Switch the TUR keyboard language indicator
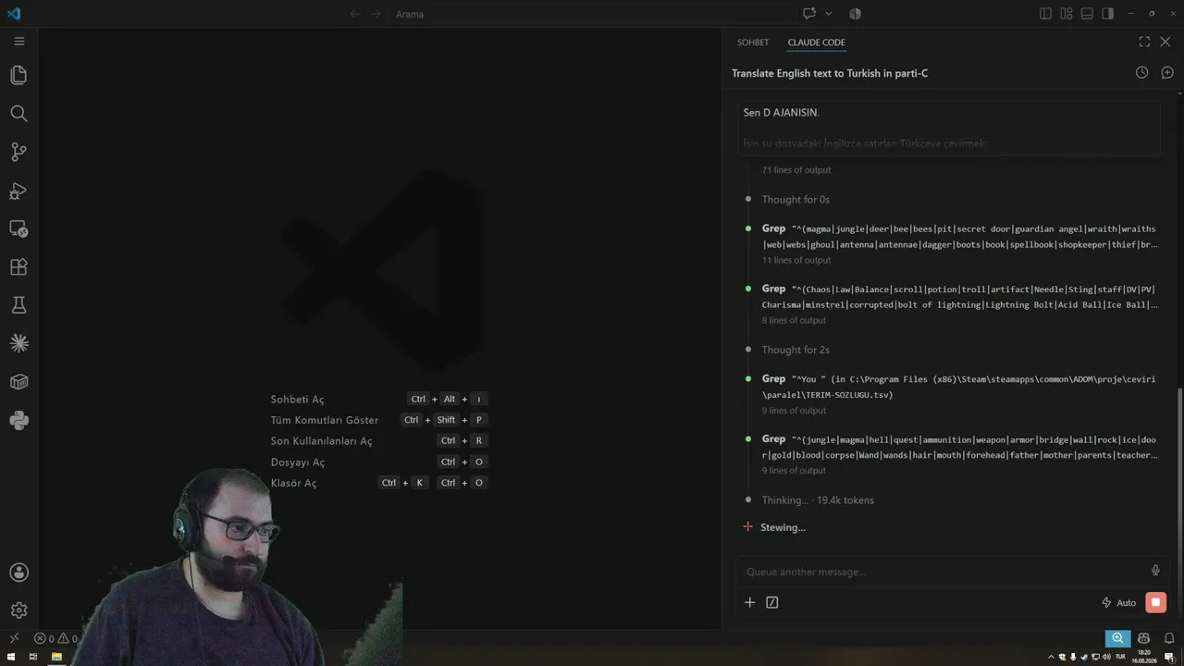The image size is (1184, 666). point(1120,657)
